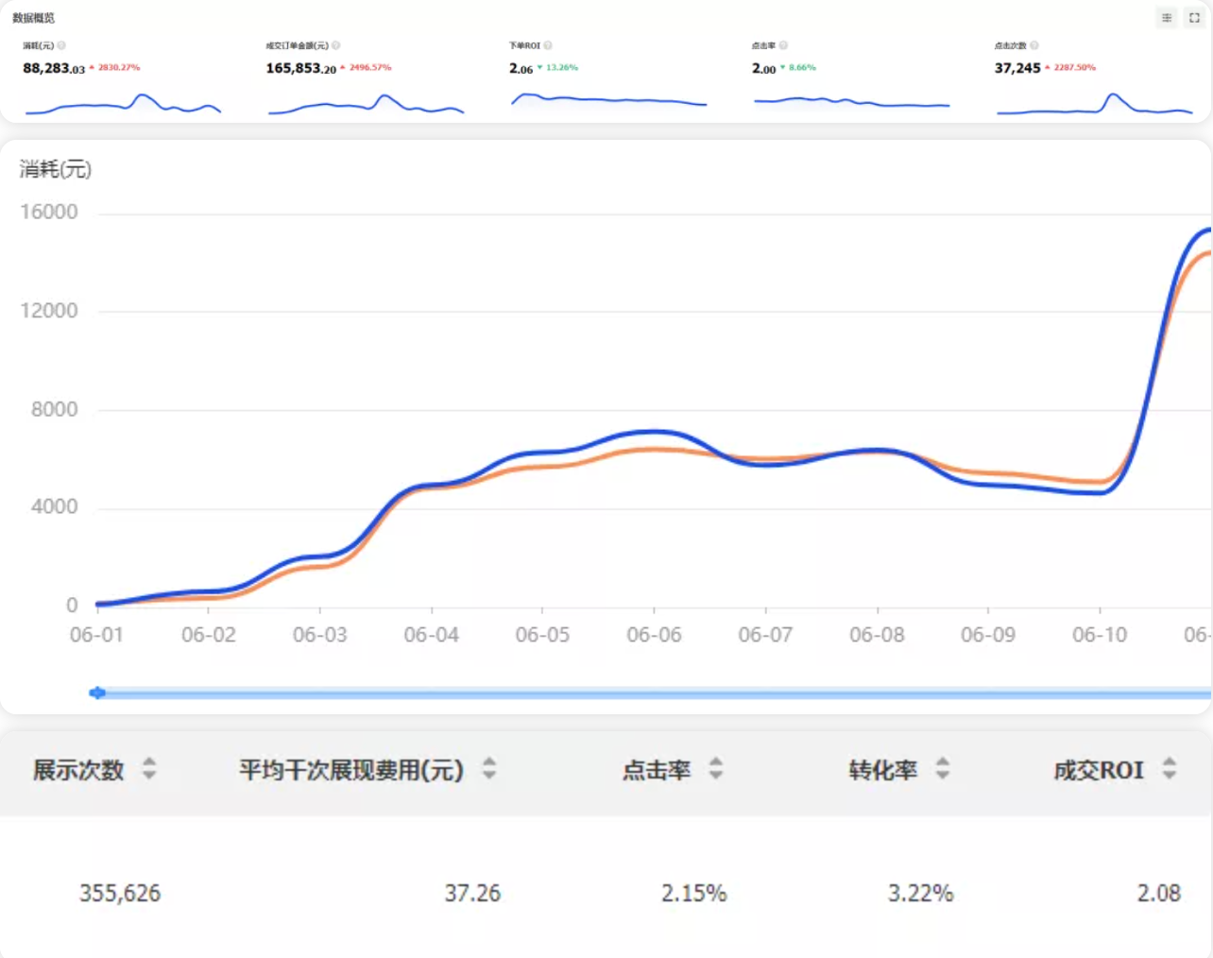Click the 355,626 展示次数 cell
Viewport: 1213px width, 958px height.
coord(120,893)
